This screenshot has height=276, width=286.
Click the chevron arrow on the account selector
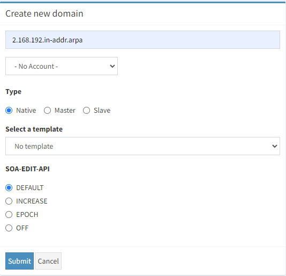click(112, 66)
